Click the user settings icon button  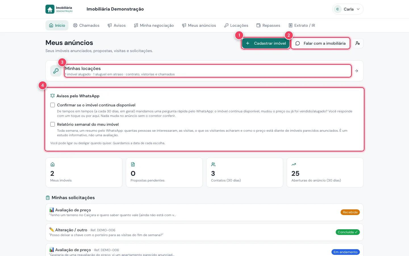(358, 43)
